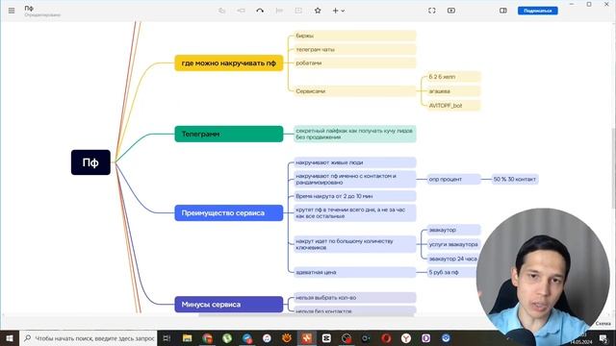The height and width of the screenshot is (346, 616).
Task: Open Google Chrome from the taskbar
Action: click(x=208, y=338)
